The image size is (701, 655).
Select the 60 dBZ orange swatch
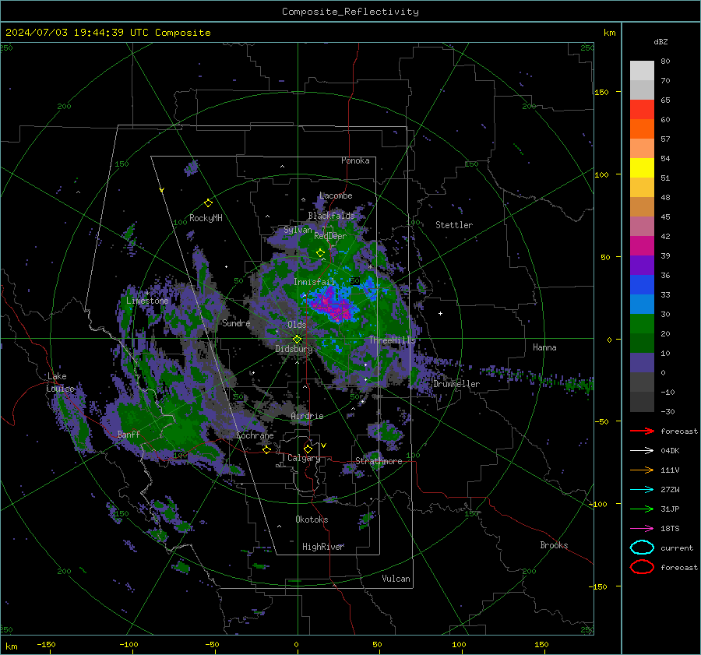(x=642, y=129)
